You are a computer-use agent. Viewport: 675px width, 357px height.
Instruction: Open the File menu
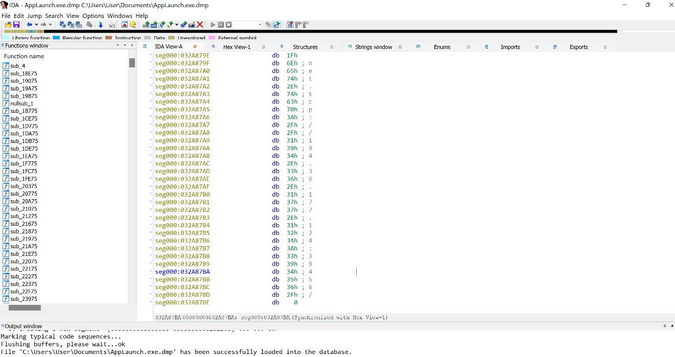point(6,16)
